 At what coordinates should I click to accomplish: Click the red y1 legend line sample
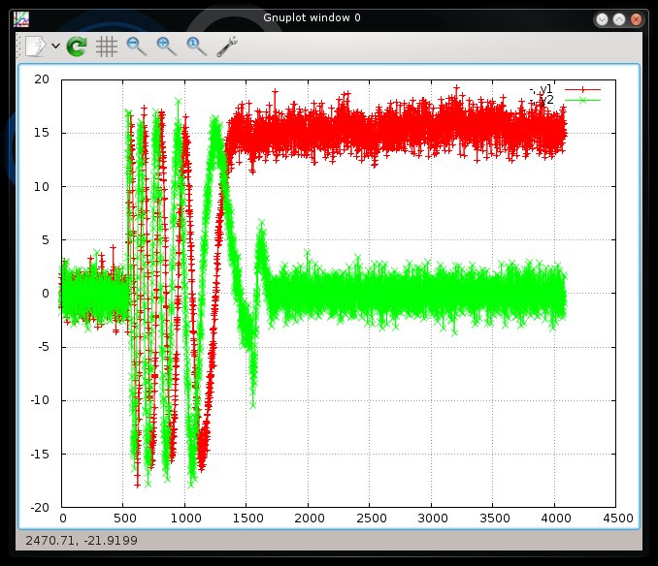tap(582, 89)
